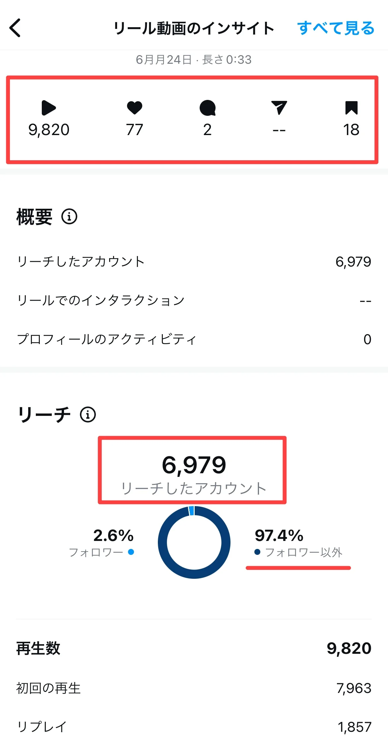Tap the shares paper plane icon

pyautogui.click(x=279, y=108)
